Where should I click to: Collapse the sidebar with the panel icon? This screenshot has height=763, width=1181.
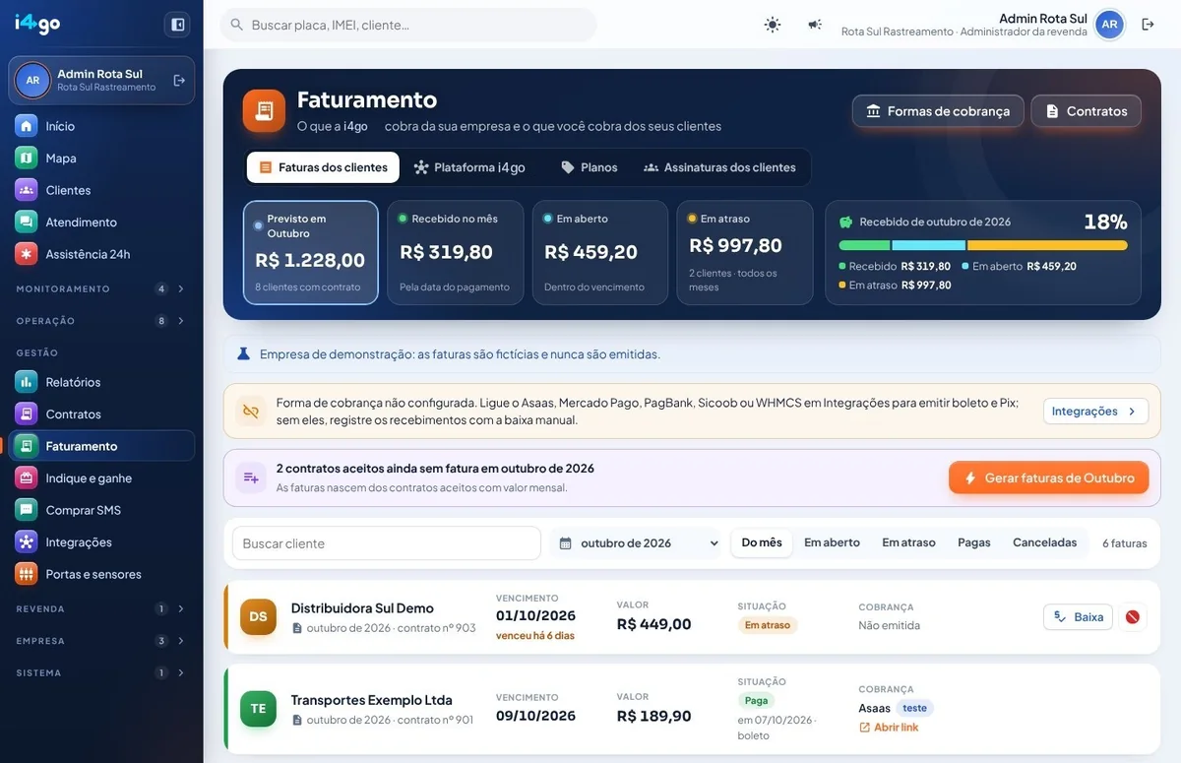tap(178, 25)
